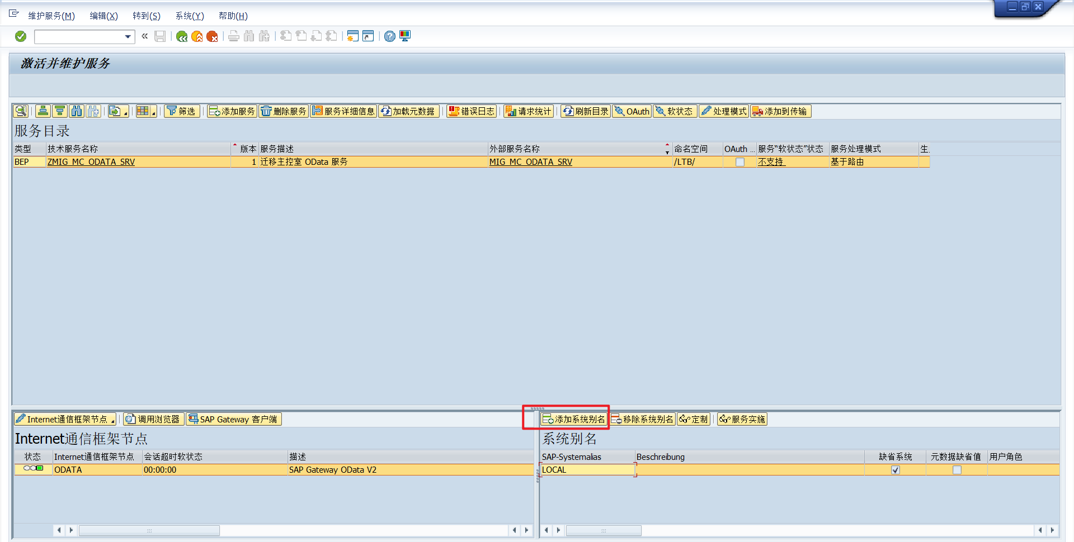Click the ICF nodes panel horizontal scrollbar thumb

pos(149,530)
